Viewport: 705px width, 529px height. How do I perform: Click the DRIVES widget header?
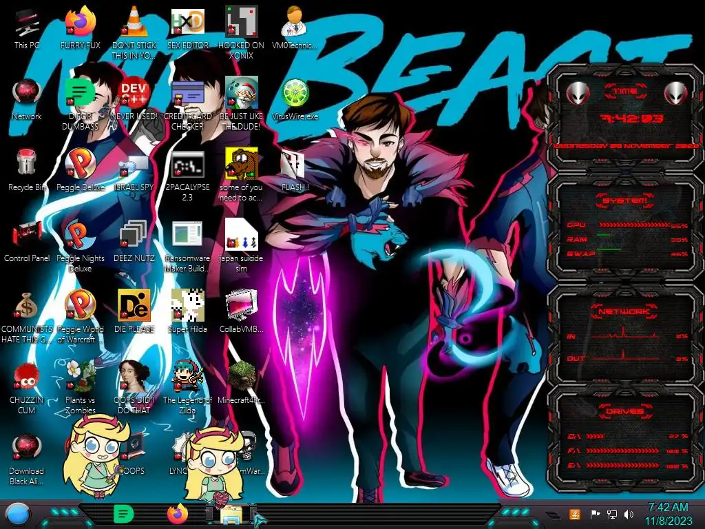624,411
